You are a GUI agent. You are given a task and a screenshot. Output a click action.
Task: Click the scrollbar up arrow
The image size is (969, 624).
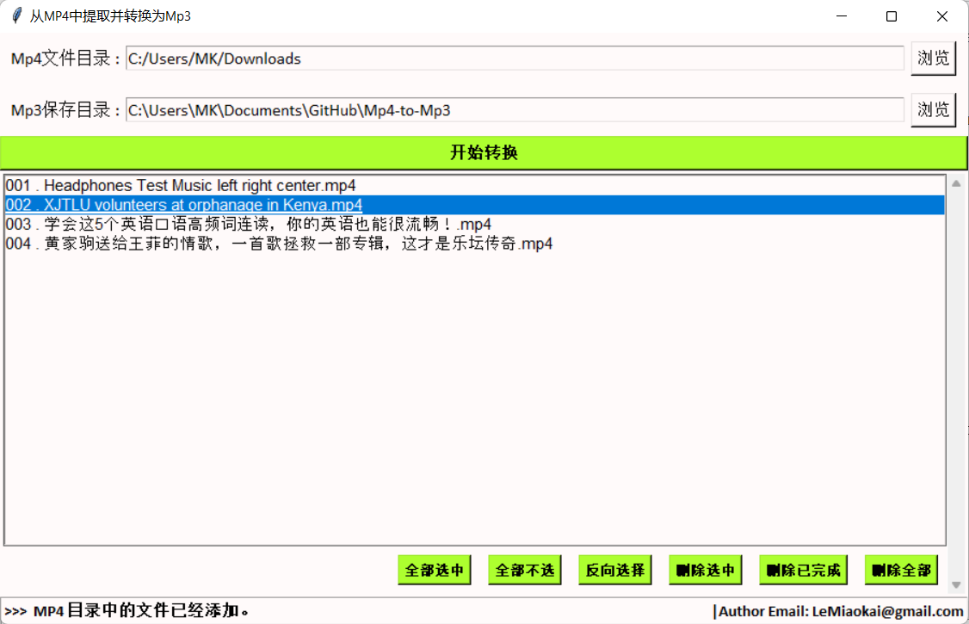pyautogui.click(x=954, y=182)
